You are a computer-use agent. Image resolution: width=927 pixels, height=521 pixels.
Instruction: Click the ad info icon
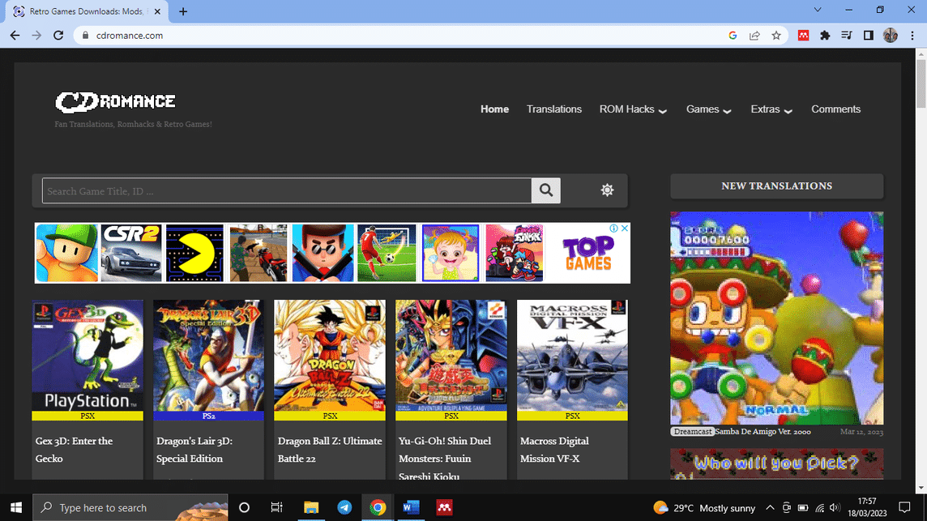click(613, 228)
